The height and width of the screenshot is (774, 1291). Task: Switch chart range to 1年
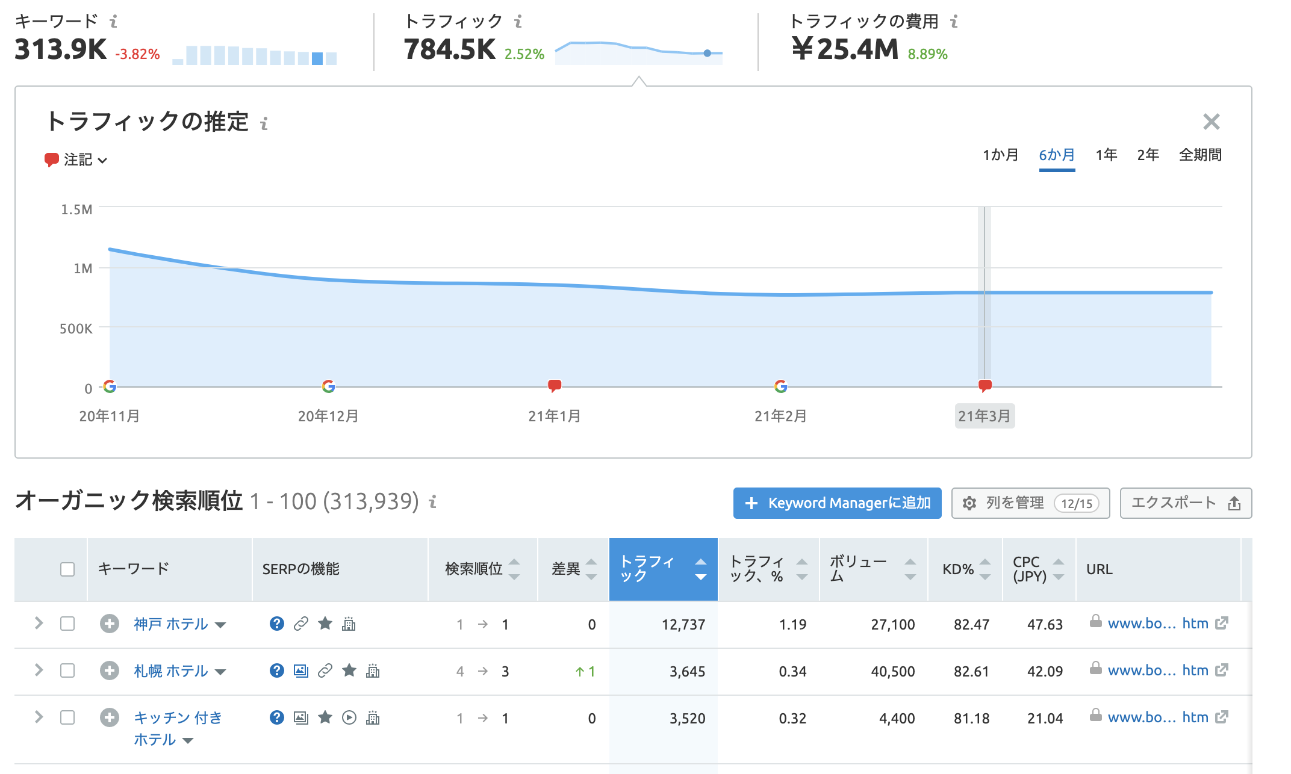(1106, 155)
